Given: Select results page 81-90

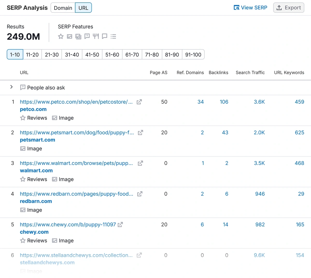Looking at the screenshot, I should [172, 54].
